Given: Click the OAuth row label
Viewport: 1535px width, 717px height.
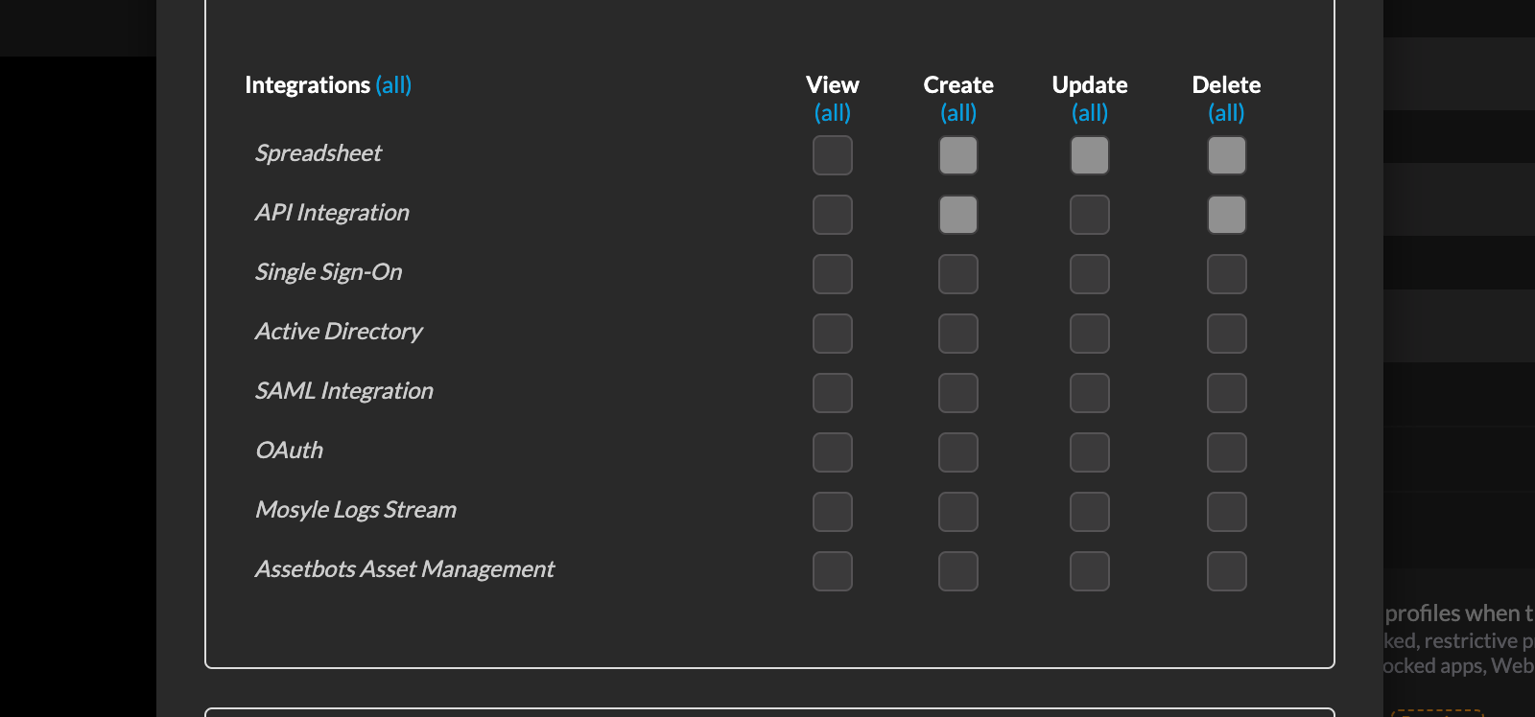Looking at the screenshot, I should click(289, 451).
